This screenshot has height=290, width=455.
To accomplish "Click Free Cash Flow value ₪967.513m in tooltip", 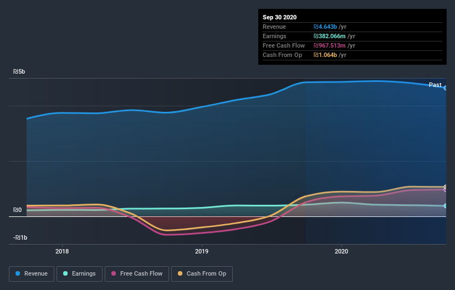I will (329, 45).
